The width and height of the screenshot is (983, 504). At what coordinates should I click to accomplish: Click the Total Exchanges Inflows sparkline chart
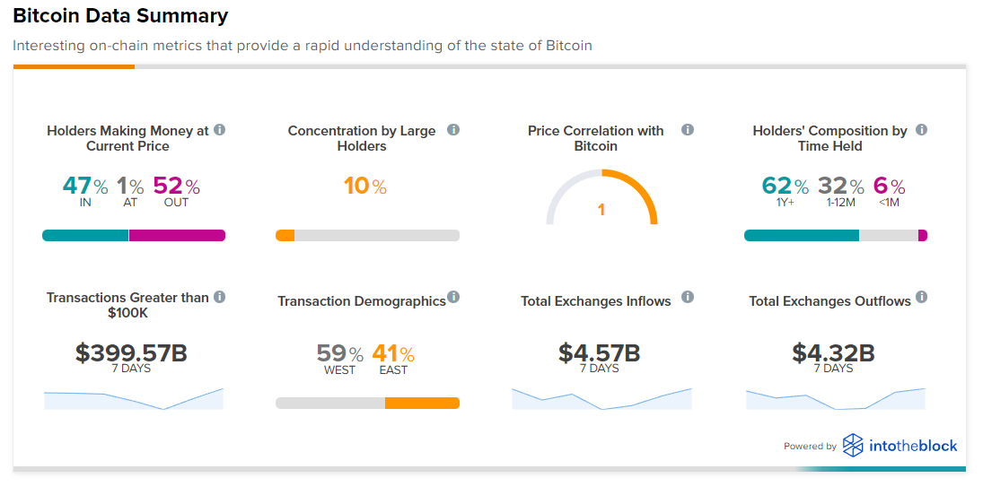coord(601,400)
